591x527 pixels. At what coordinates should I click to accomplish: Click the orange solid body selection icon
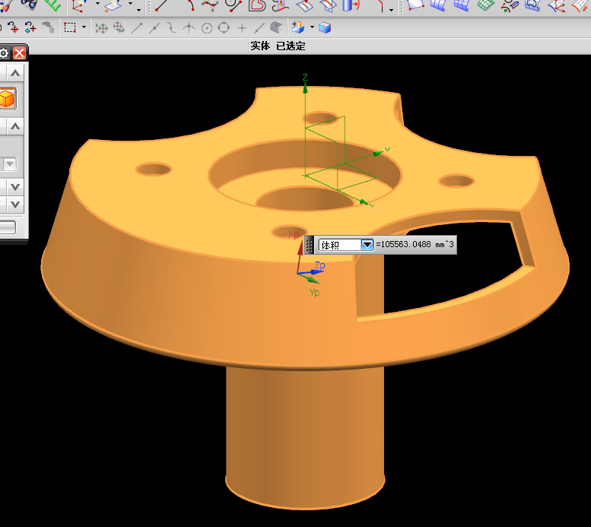click(x=7, y=98)
